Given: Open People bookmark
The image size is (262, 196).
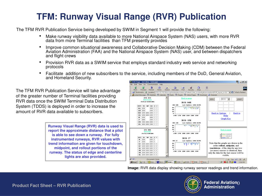Looking at the screenshot, I should [x=179, y=95].
